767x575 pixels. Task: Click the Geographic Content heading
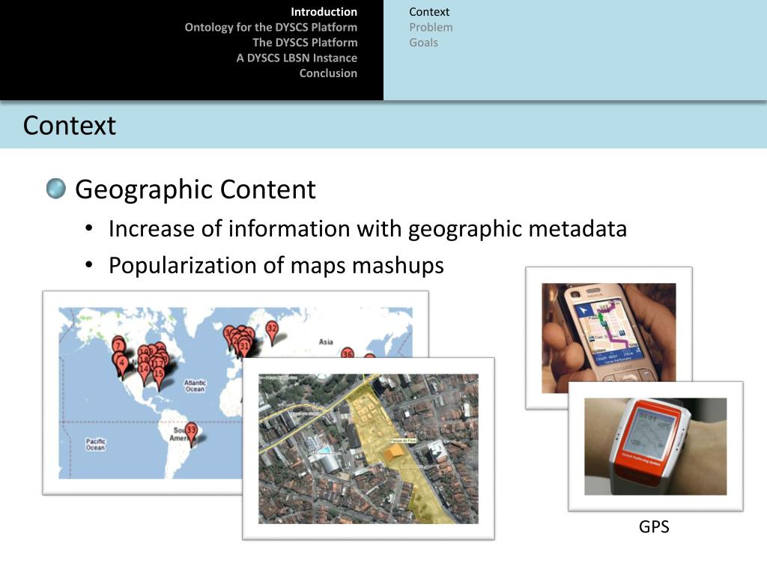[x=195, y=189]
